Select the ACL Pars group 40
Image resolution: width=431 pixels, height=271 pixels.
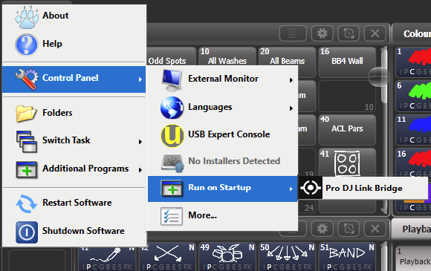coord(347,130)
